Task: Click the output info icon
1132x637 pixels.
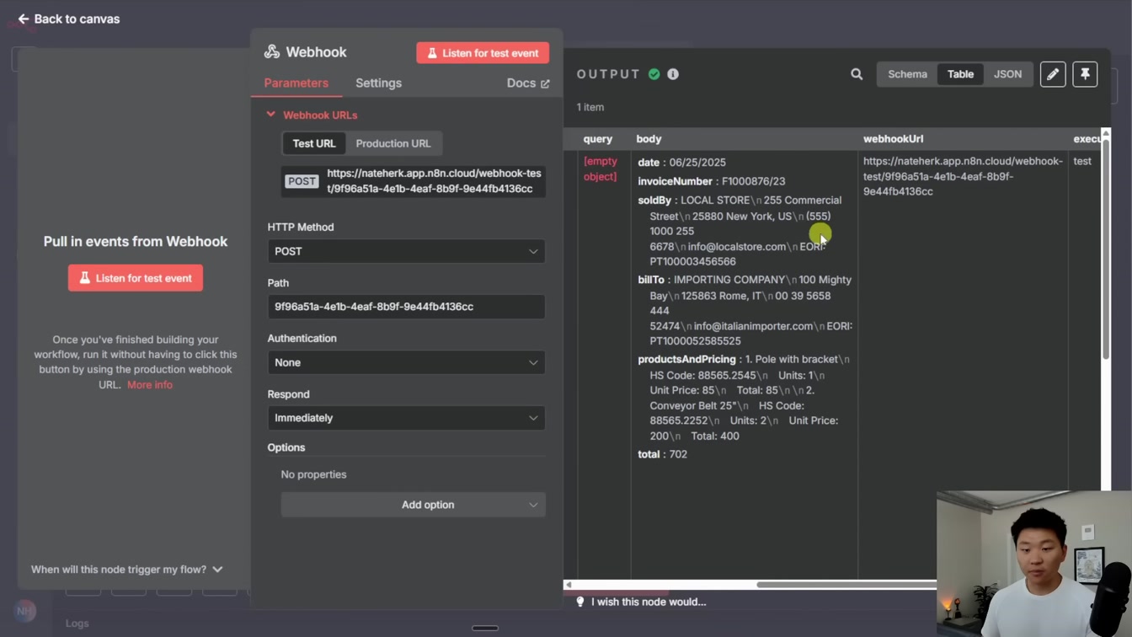Action: pyautogui.click(x=673, y=74)
